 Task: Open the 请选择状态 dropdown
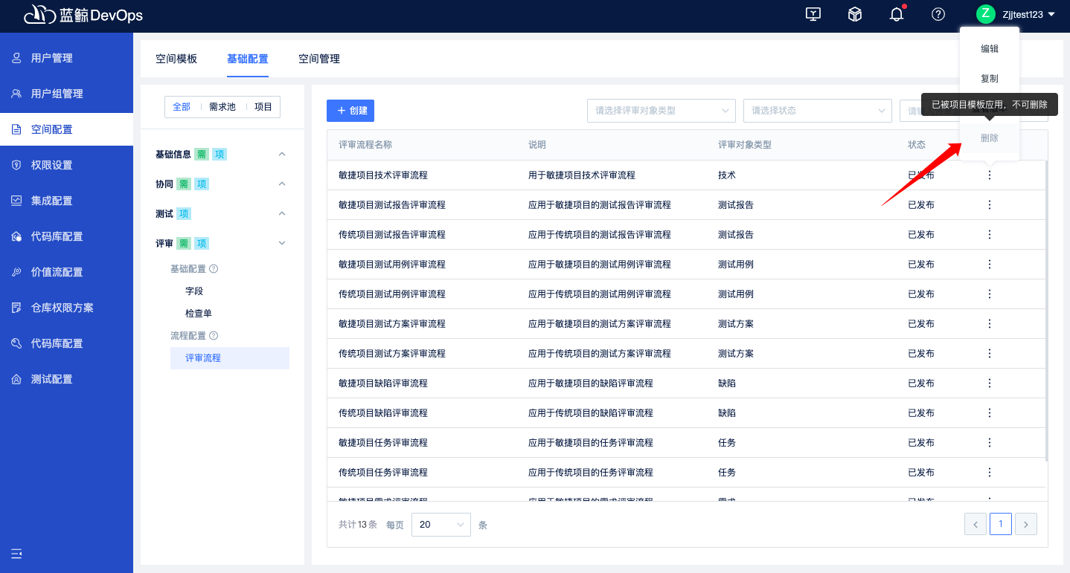pos(818,111)
